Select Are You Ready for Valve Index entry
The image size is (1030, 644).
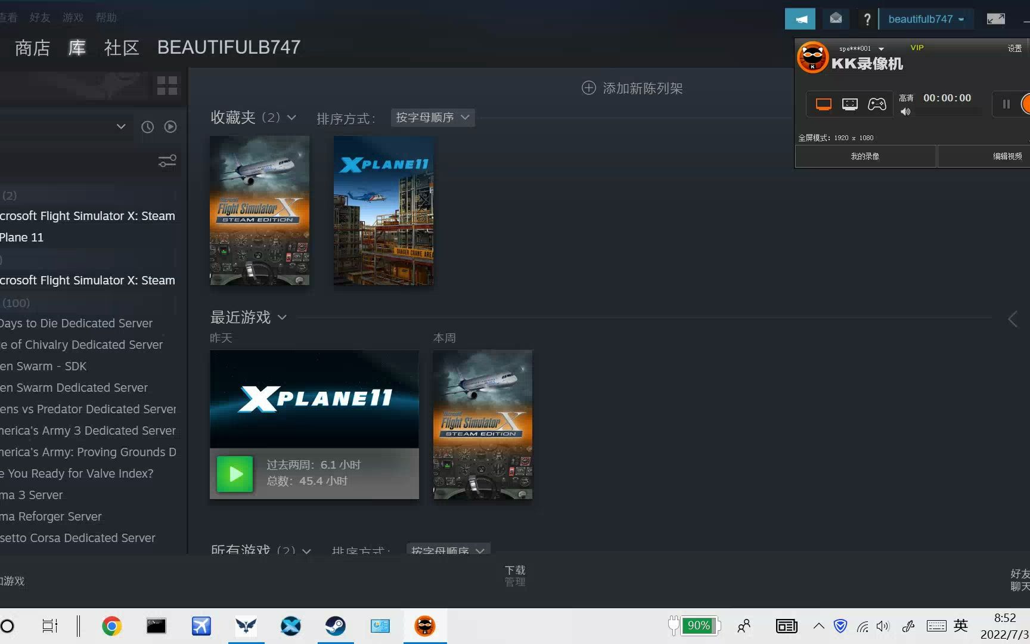click(77, 473)
